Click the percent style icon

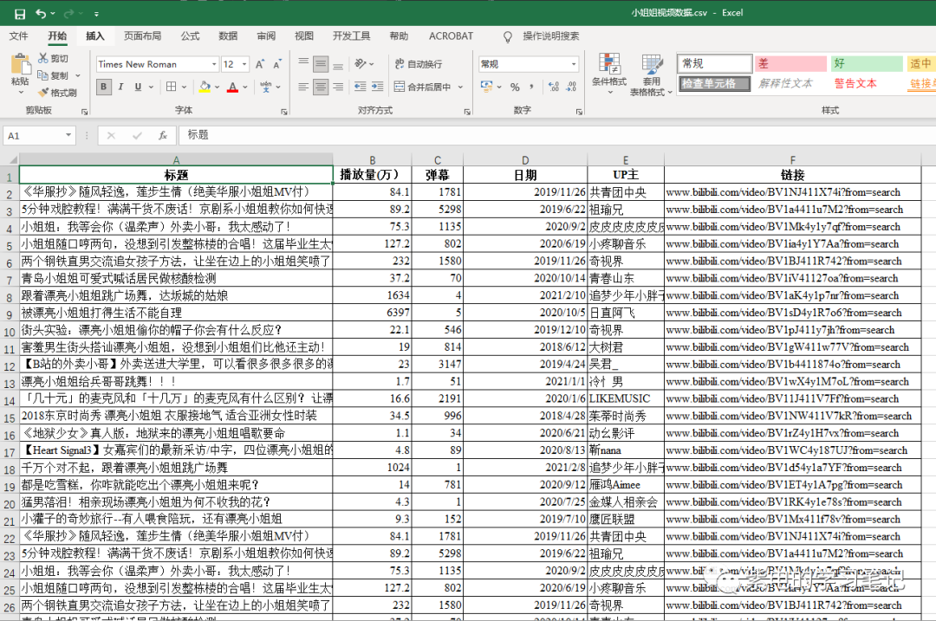pos(515,87)
